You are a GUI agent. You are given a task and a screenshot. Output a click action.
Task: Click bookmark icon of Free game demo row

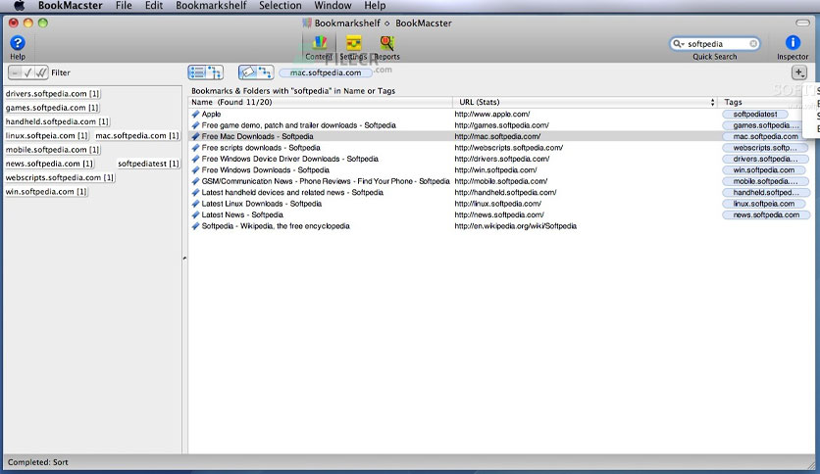(195, 125)
